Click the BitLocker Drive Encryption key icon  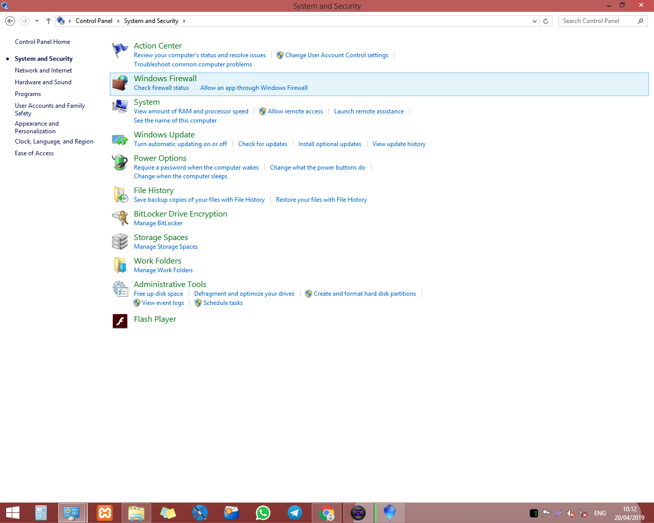pos(120,218)
